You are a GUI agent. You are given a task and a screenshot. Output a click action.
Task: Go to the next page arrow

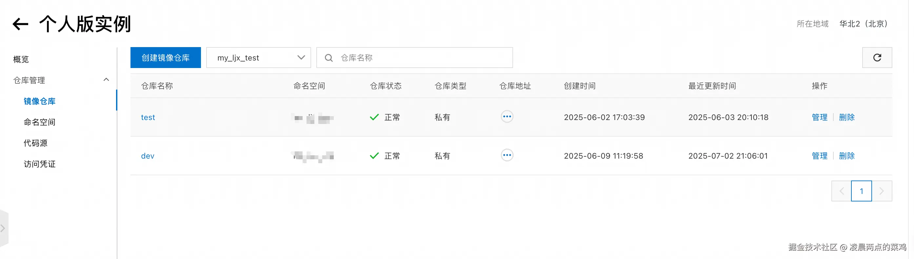pos(881,191)
